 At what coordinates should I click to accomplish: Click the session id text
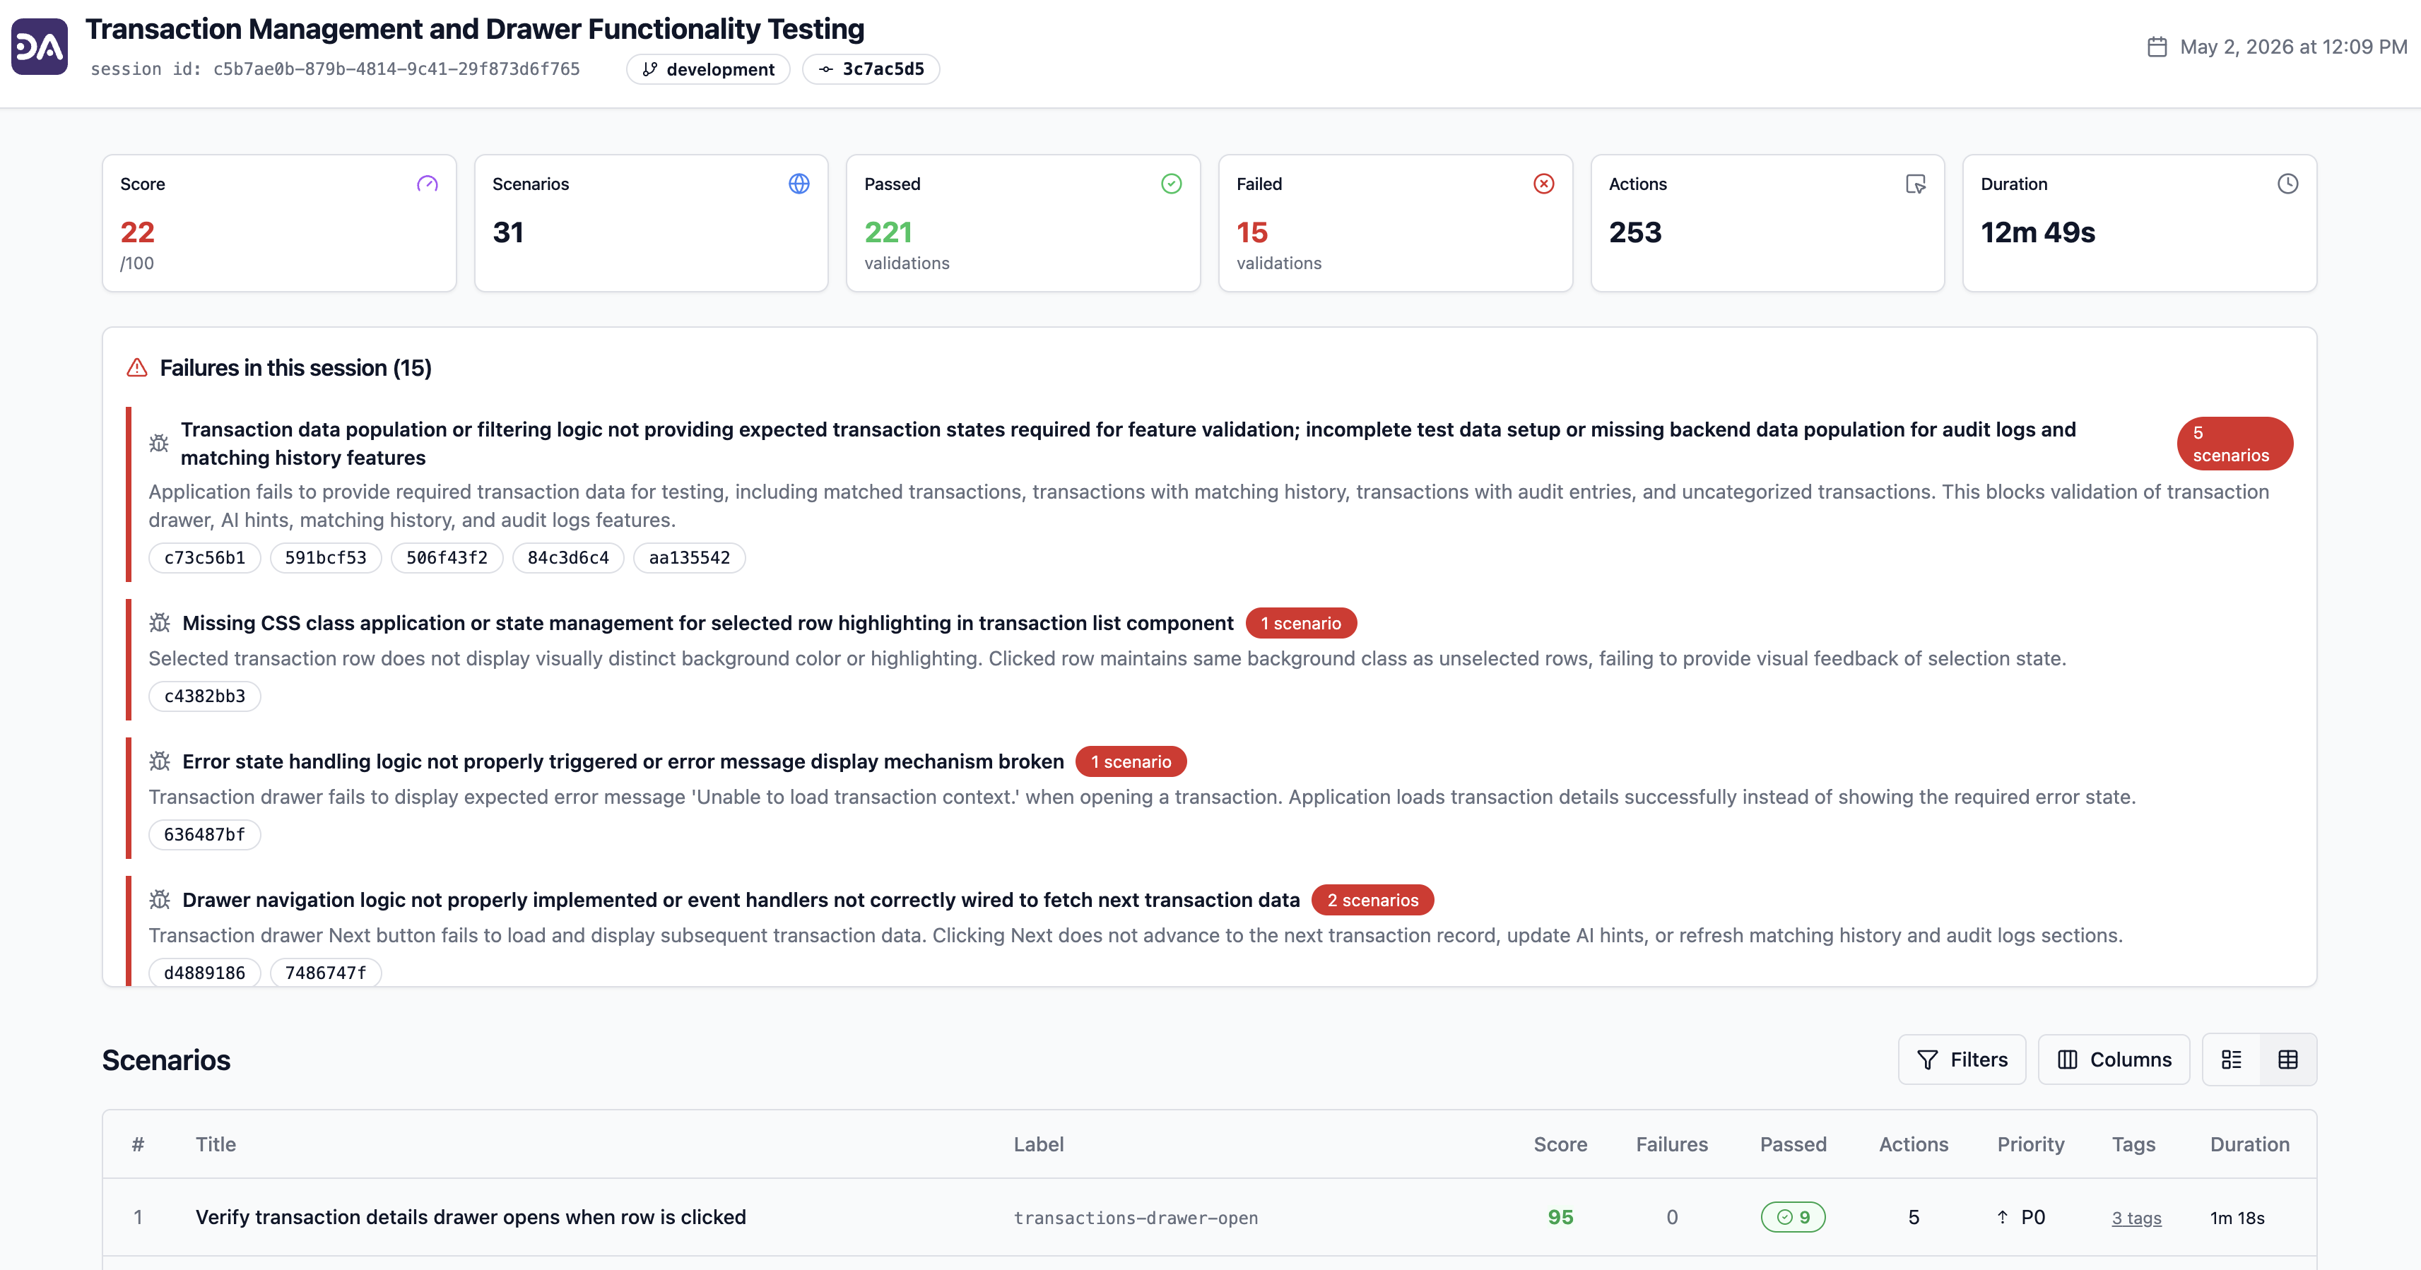click(x=334, y=69)
